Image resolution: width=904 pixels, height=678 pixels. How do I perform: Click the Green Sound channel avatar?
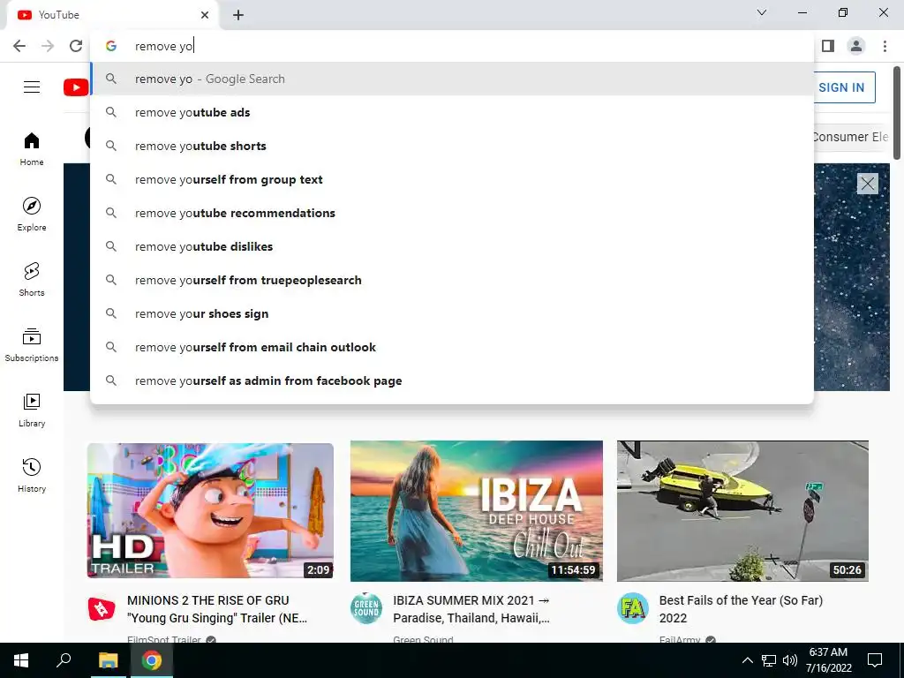(x=366, y=608)
